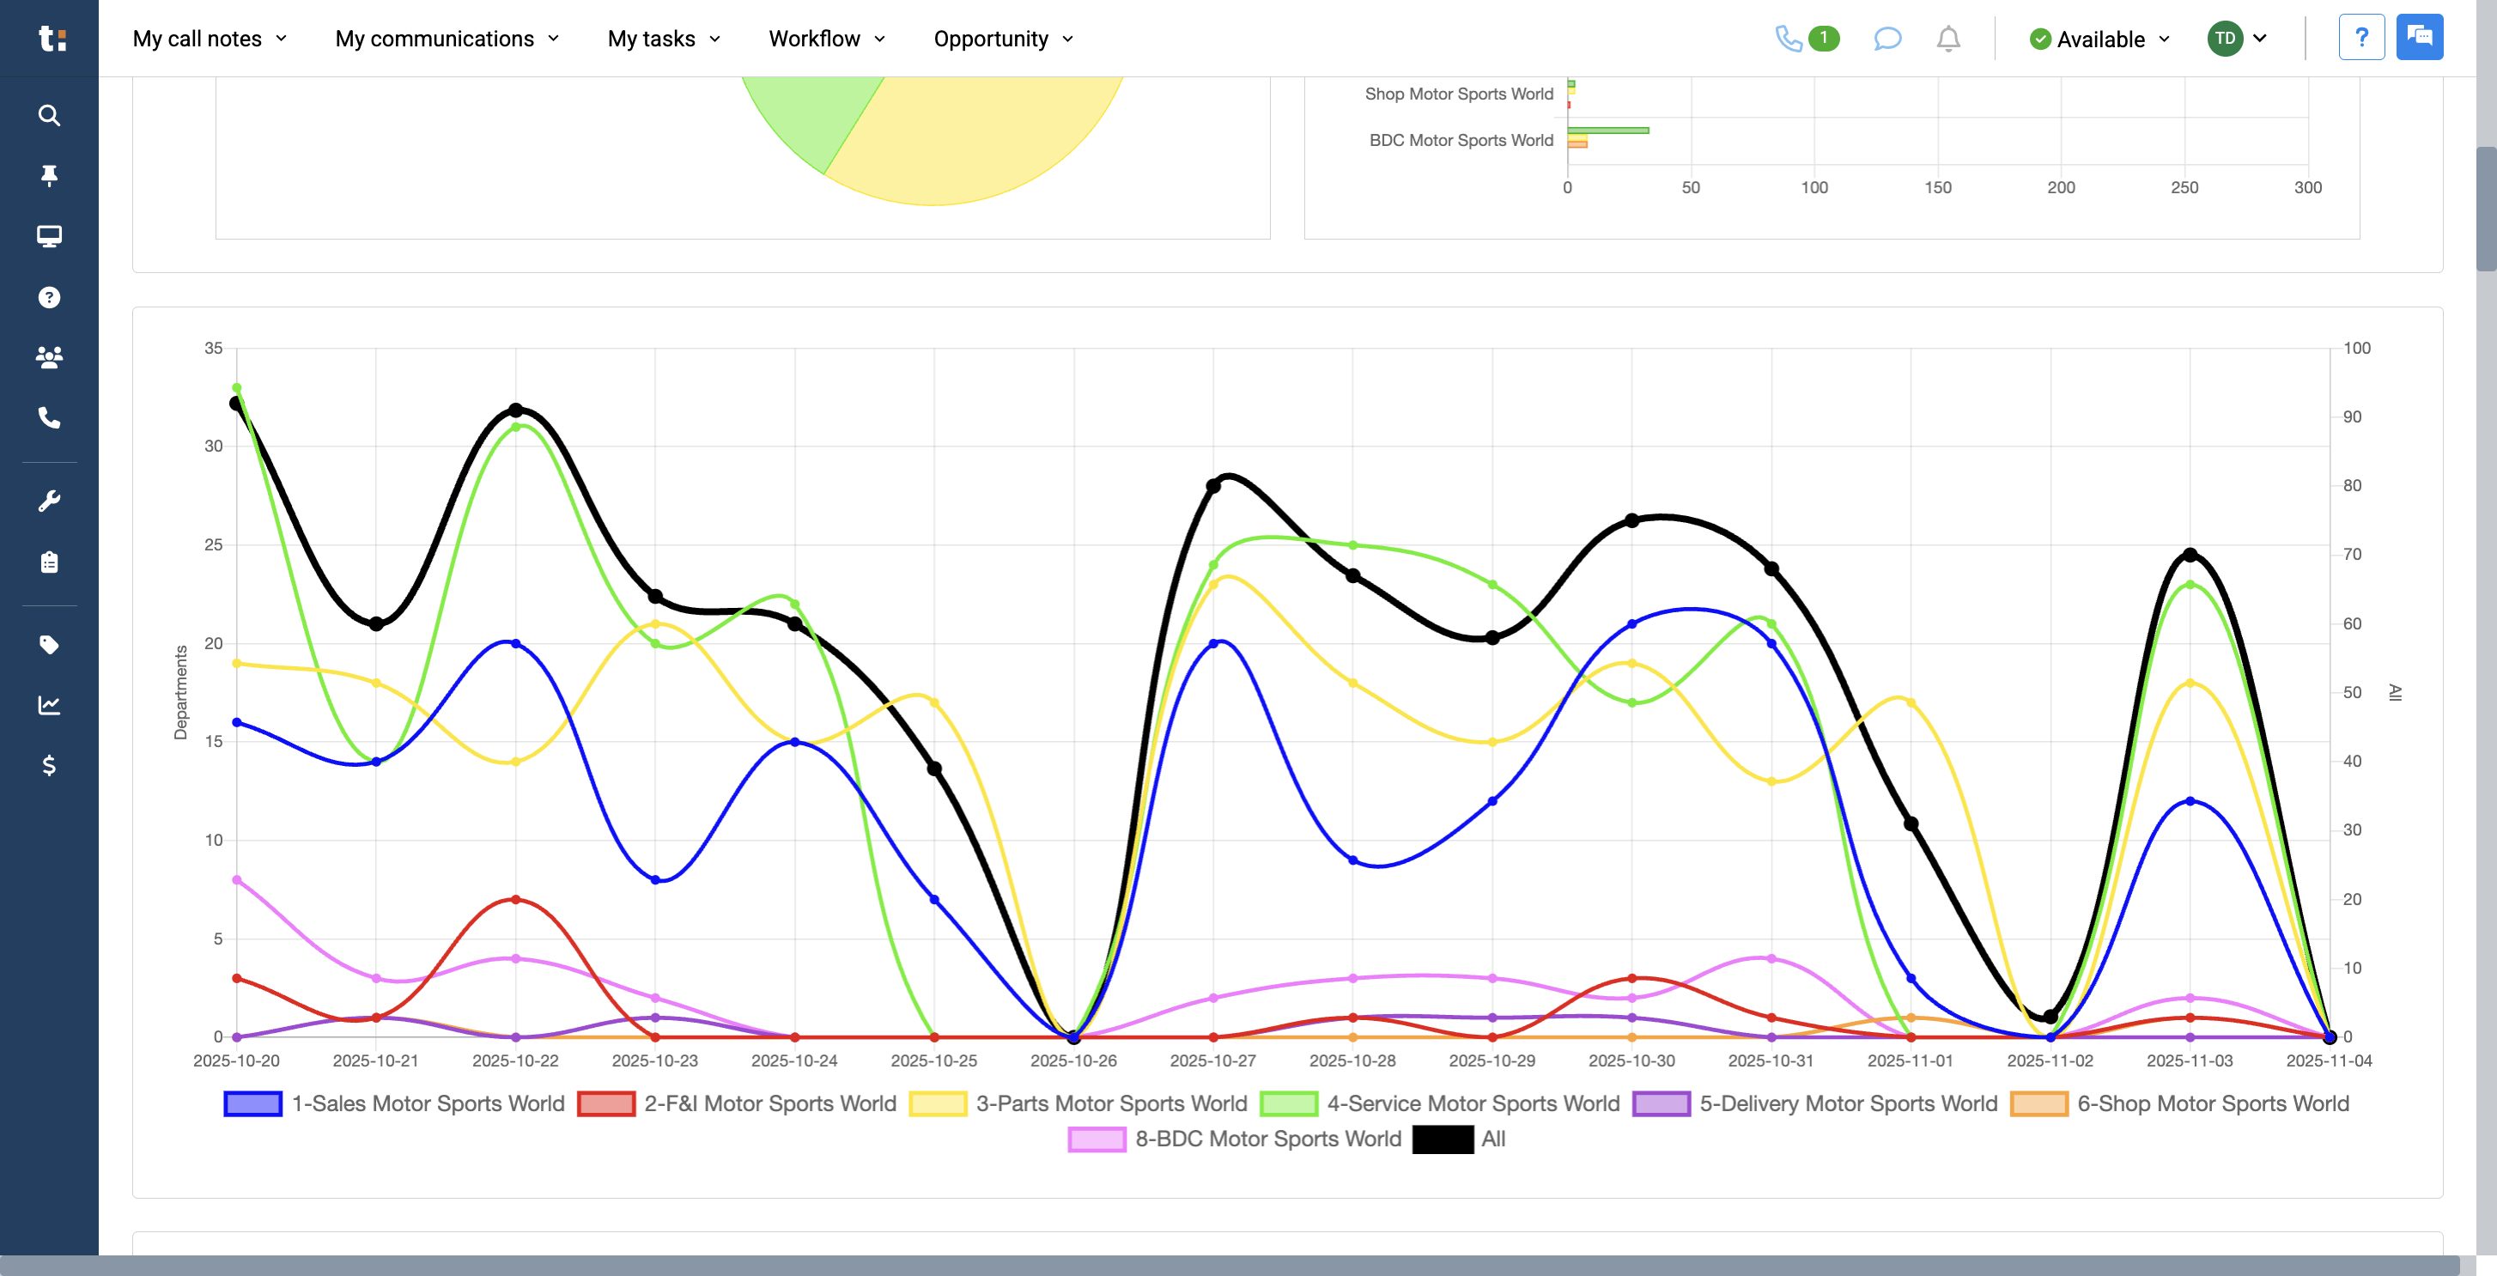
Task: Open the My call notes menu
Action: click(x=210, y=39)
